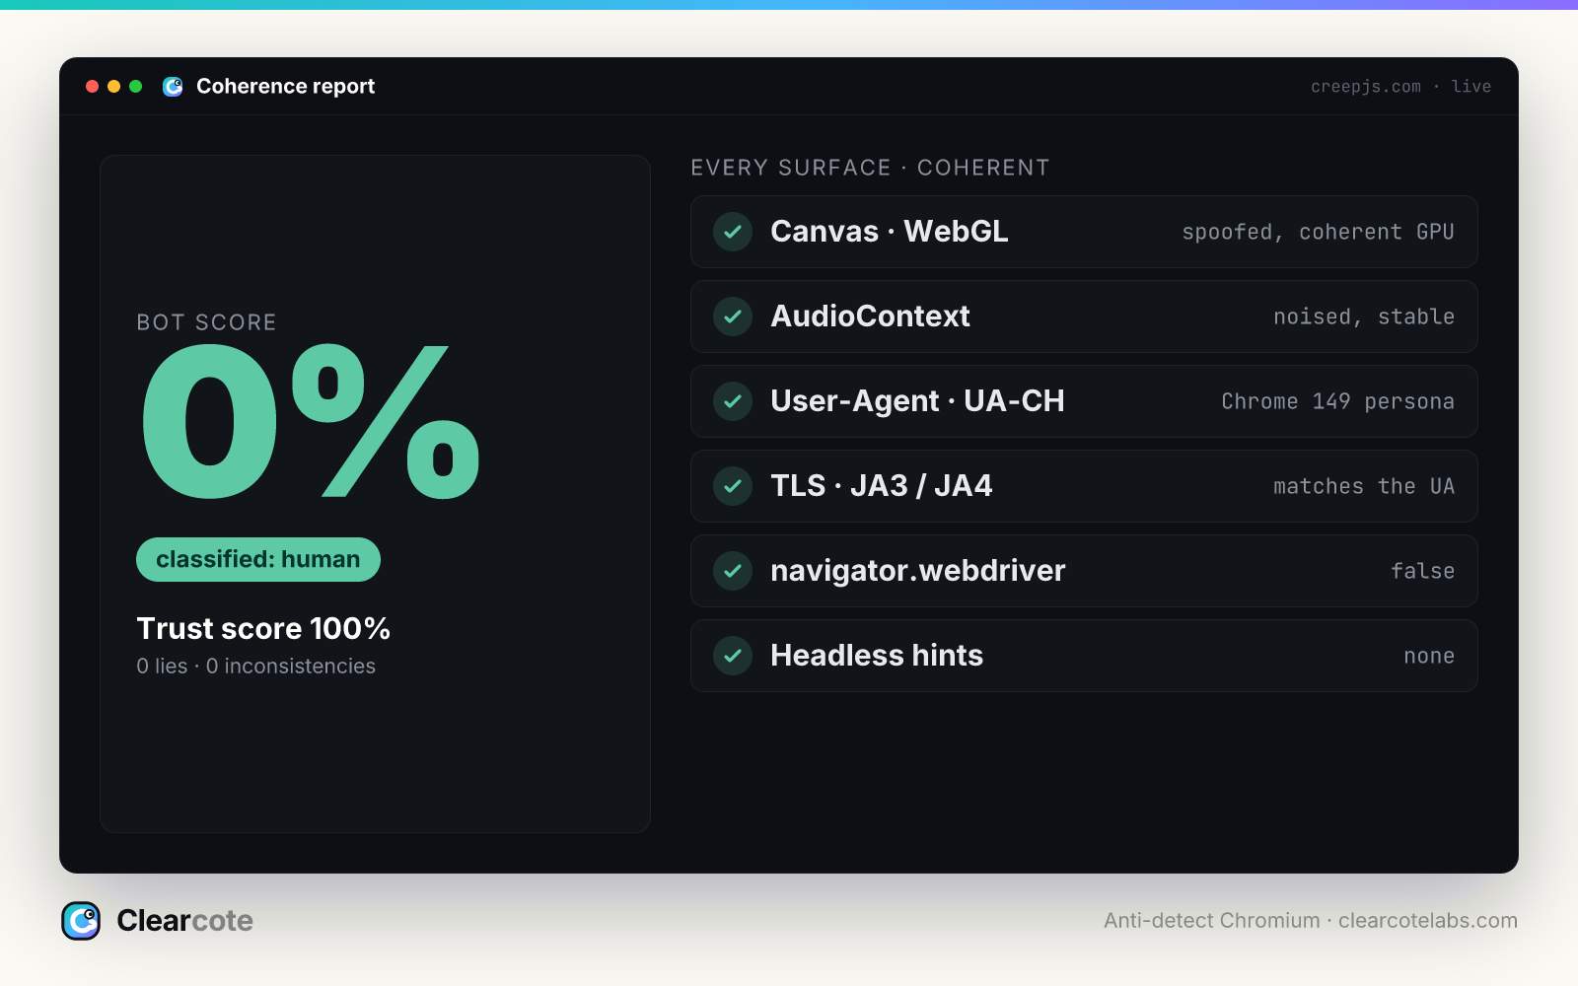Click the Clearcote logo icon in title bar
The width and height of the screenshot is (1578, 986).
point(173,87)
